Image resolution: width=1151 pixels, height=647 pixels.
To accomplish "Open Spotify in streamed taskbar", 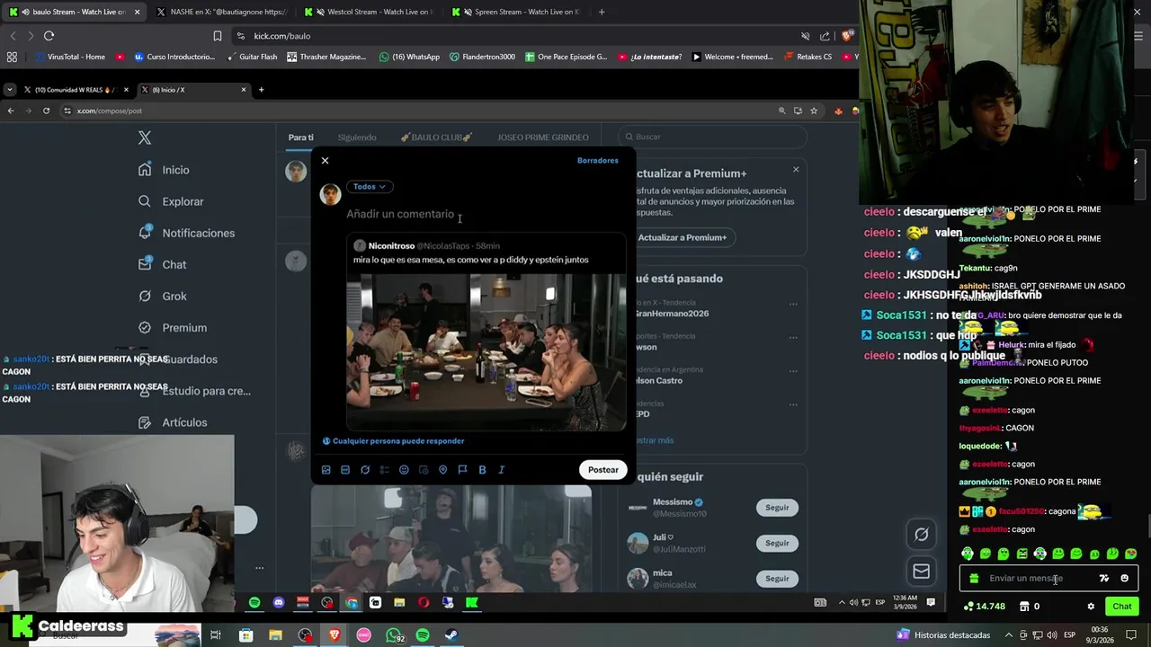I will pyautogui.click(x=254, y=603).
